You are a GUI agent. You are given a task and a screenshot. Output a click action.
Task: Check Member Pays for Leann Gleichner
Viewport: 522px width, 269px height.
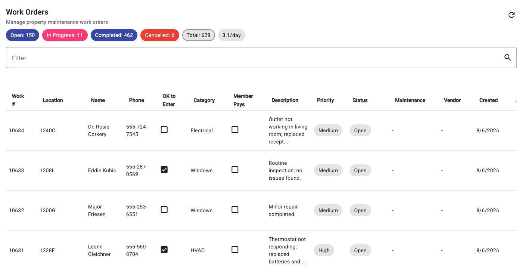click(x=235, y=250)
